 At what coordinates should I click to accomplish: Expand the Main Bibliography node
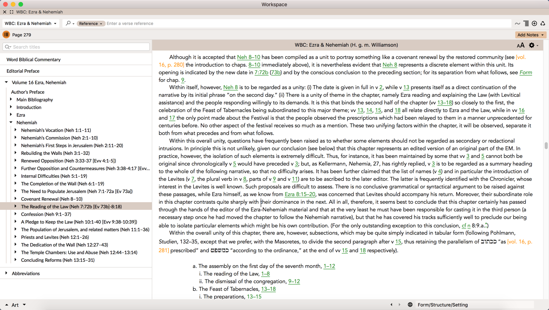coord(11,99)
